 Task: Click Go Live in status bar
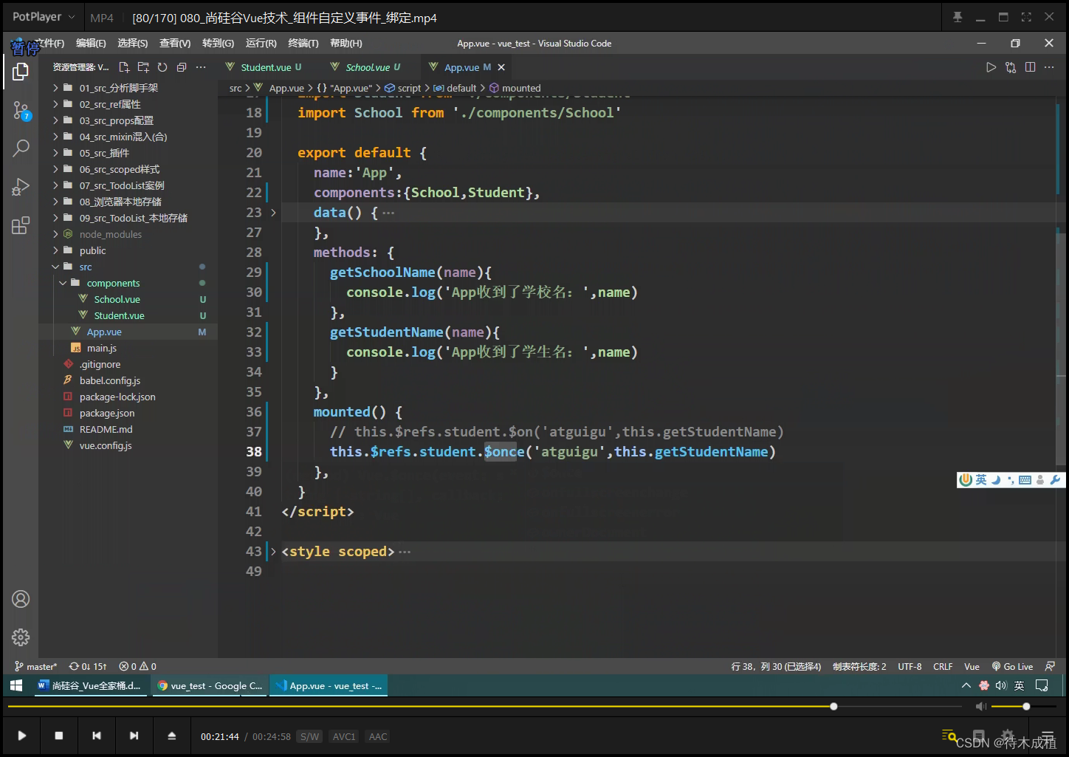point(1012,666)
